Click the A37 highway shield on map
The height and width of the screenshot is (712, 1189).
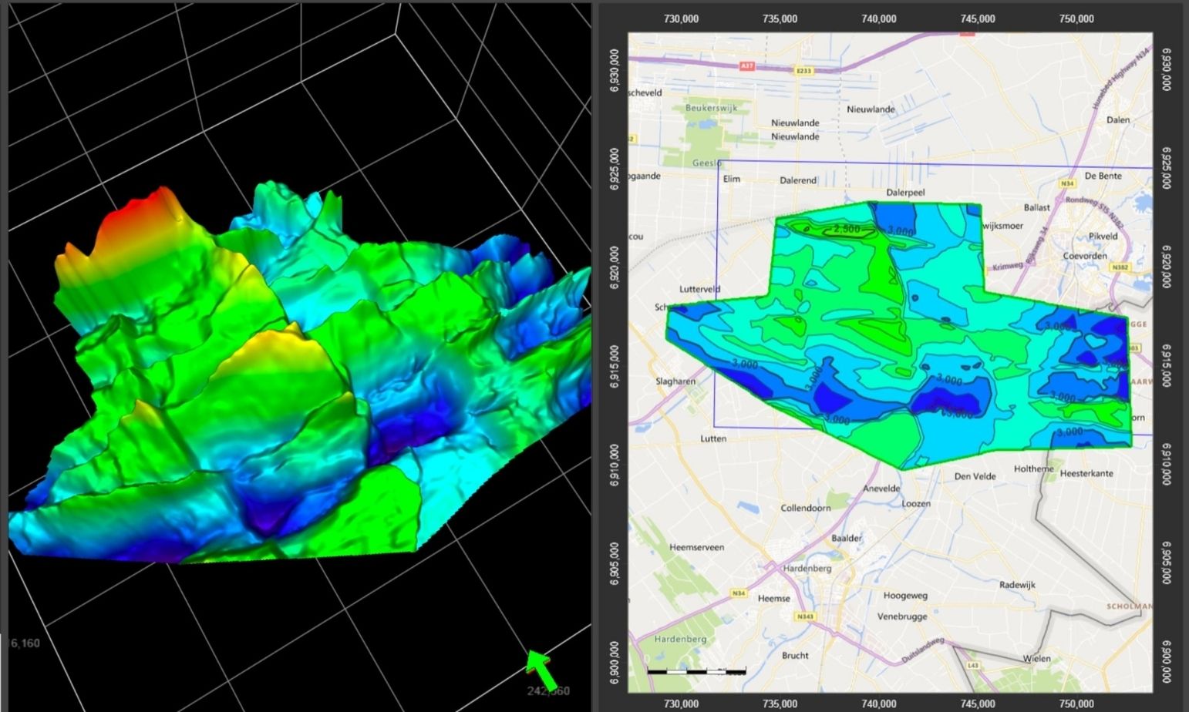(x=746, y=66)
